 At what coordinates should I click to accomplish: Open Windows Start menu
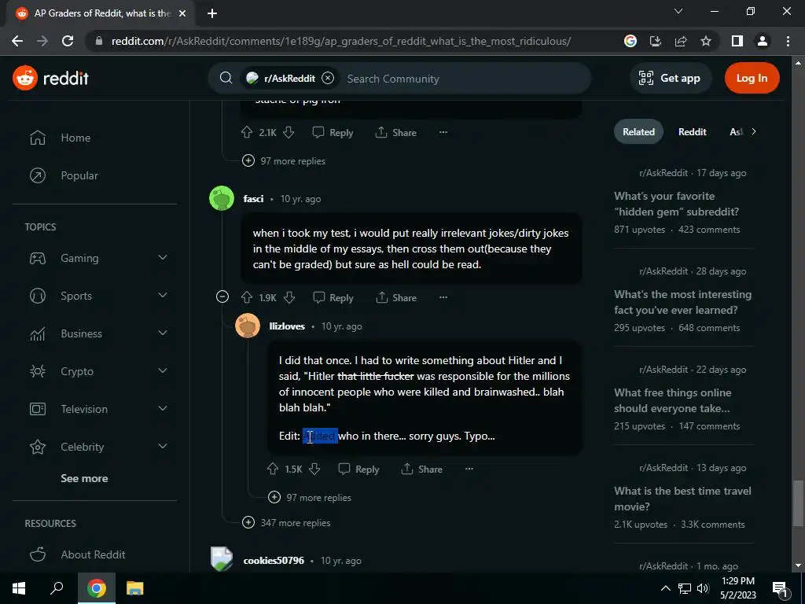pyautogui.click(x=19, y=588)
